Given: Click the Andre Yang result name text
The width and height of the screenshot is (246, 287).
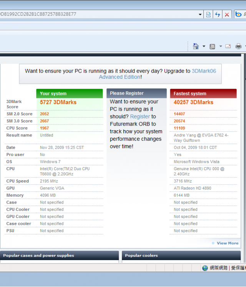Looking at the screenshot, I should click(x=201, y=138).
